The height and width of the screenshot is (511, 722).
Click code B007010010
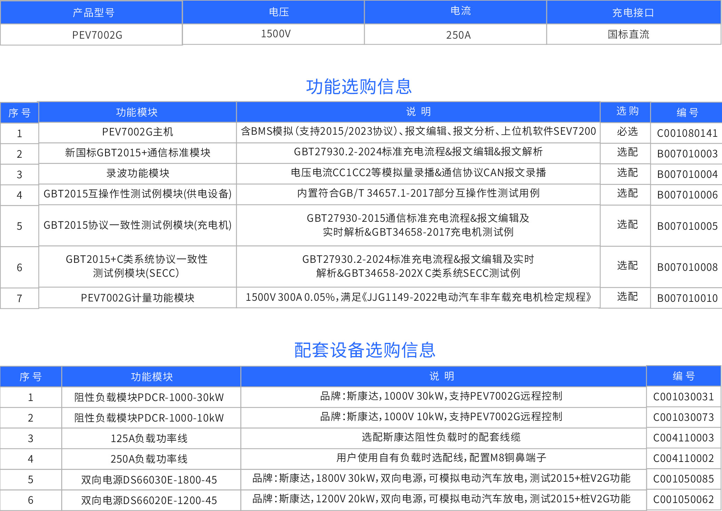pyautogui.click(x=687, y=298)
